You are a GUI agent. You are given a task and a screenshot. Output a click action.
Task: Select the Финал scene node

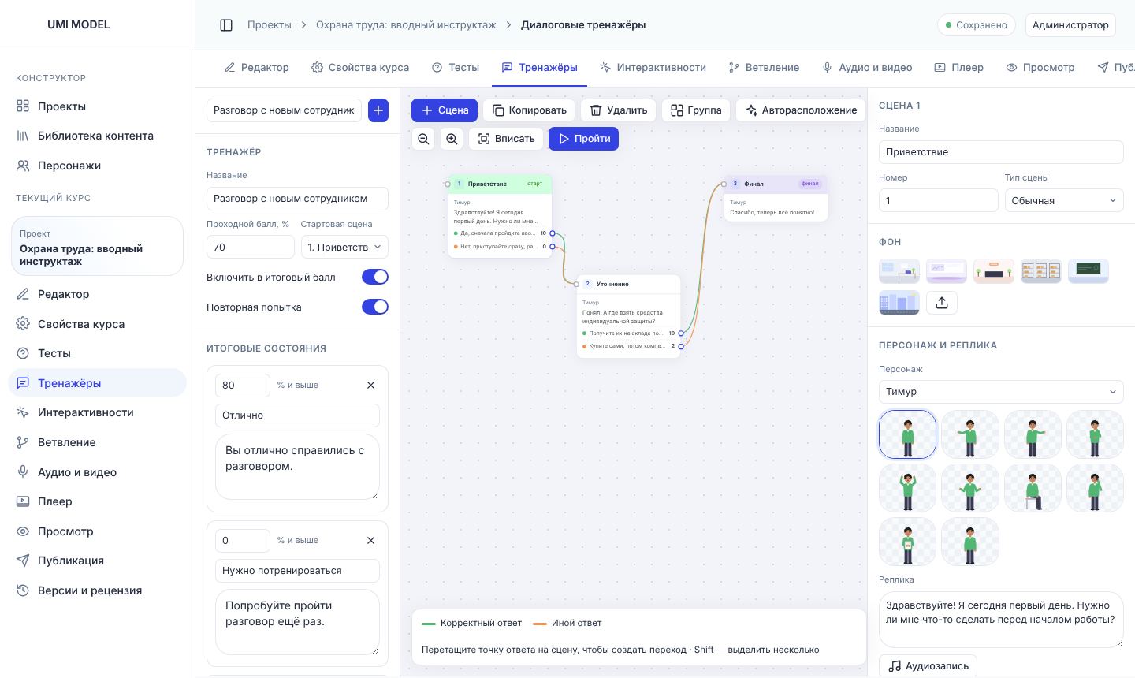[776, 198]
